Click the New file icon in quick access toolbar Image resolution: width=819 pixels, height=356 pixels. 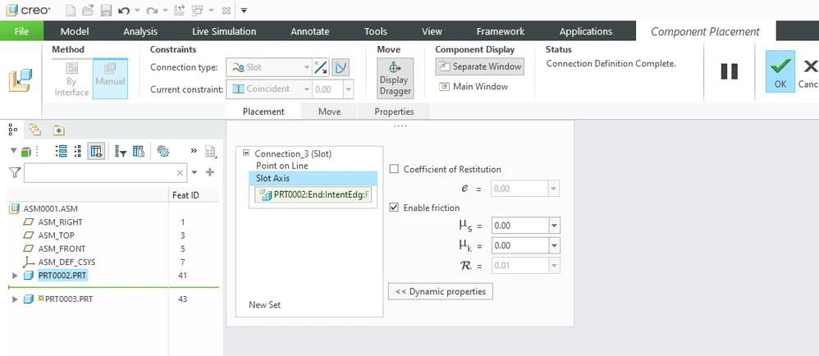(x=71, y=10)
